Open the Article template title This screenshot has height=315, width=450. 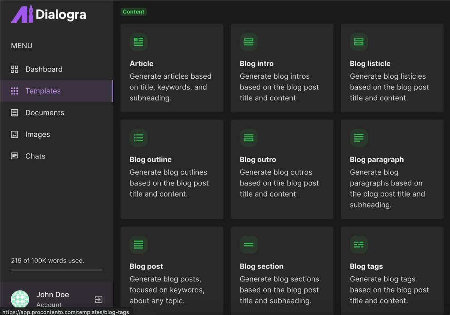(141, 64)
